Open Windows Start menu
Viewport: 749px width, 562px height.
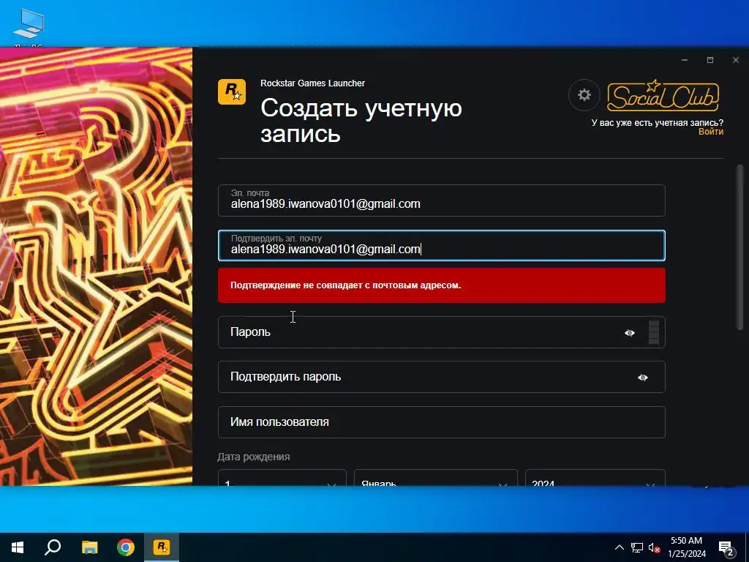tap(18, 547)
